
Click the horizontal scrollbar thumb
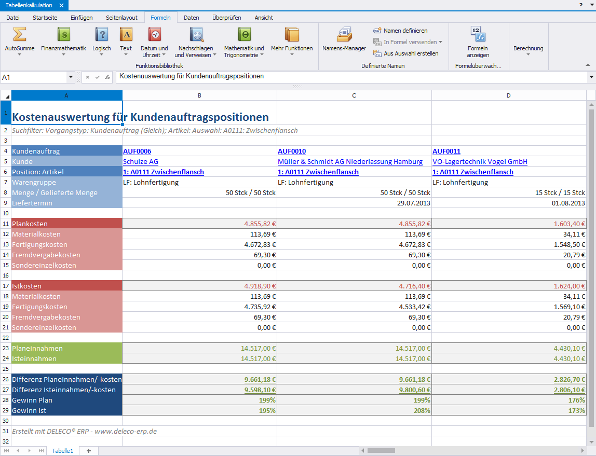pos(382,451)
